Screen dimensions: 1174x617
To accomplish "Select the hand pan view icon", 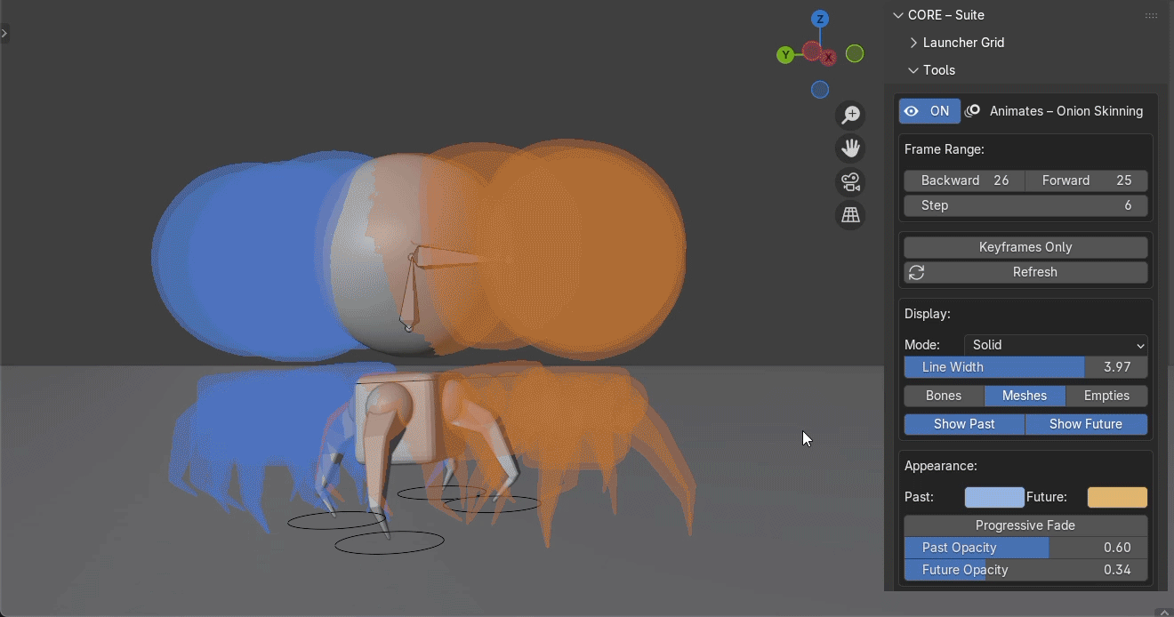I will (851, 148).
